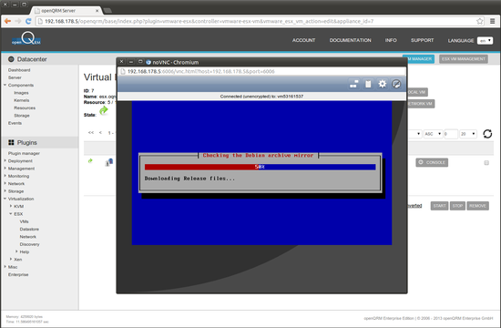Open the ASC sort order dropdown

point(433,134)
